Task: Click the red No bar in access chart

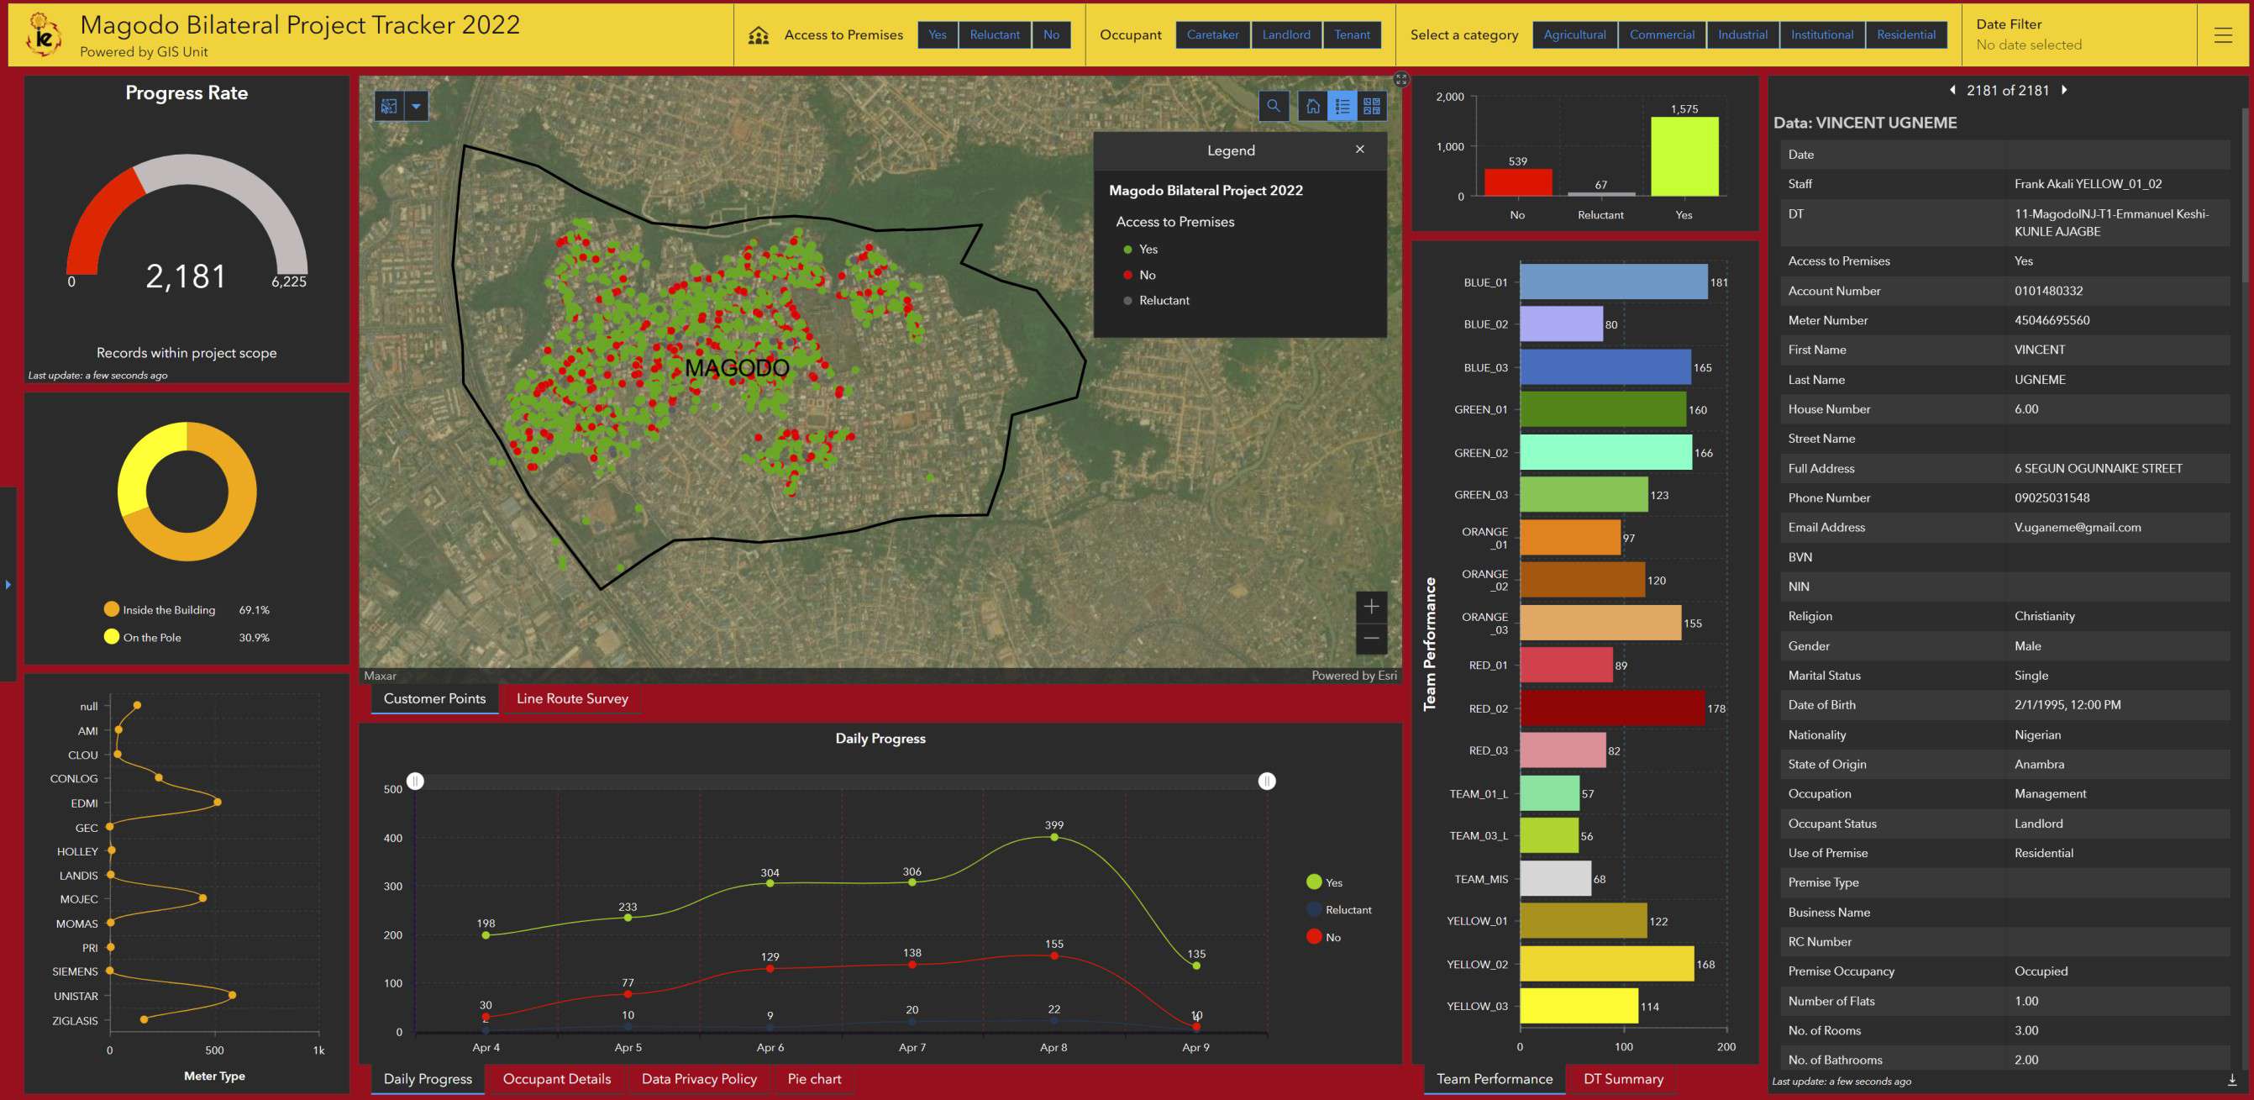Action: click(x=1517, y=182)
